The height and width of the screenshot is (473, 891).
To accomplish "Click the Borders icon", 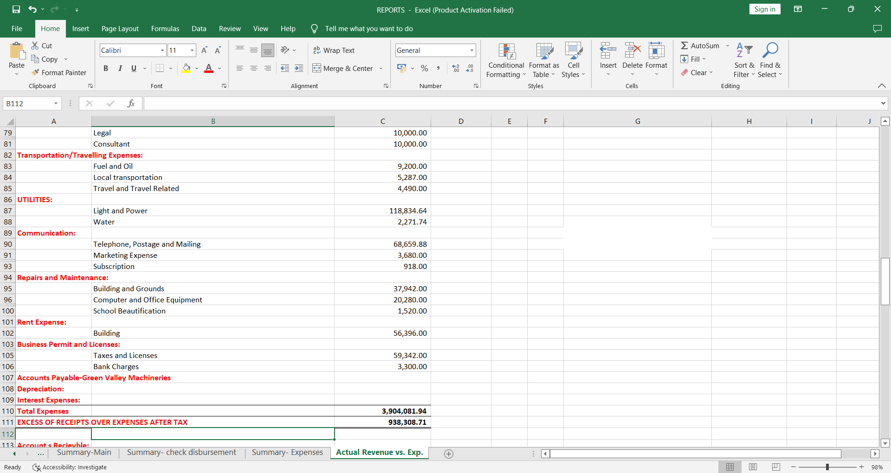I will click(160, 68).
